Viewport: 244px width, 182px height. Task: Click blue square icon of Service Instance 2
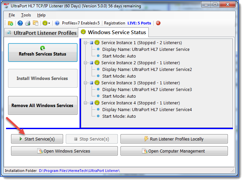pyautogui.click(x=92, y=63)
